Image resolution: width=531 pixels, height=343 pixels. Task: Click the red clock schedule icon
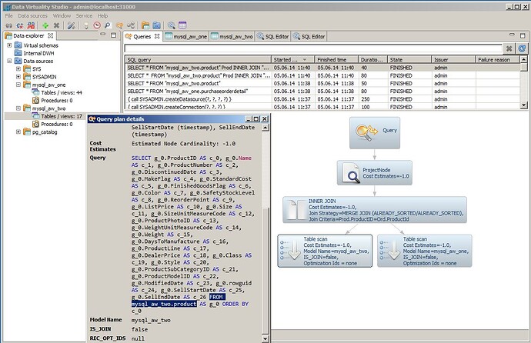[x=97, y=25]
